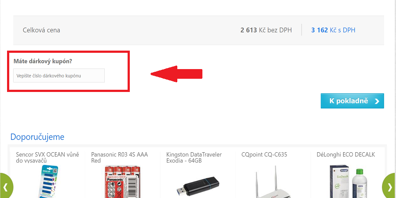Click the CQpoint router product image
396x198 pixels.
coord(273,184)
